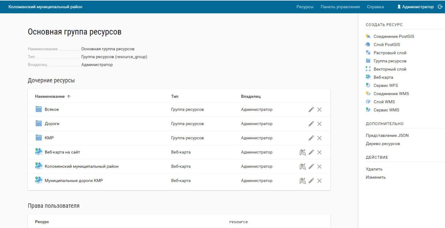Go to Коломенский муниципальный район home title
Screen dimensions: 445x228
pyautogui.click(x=46, y=7)
